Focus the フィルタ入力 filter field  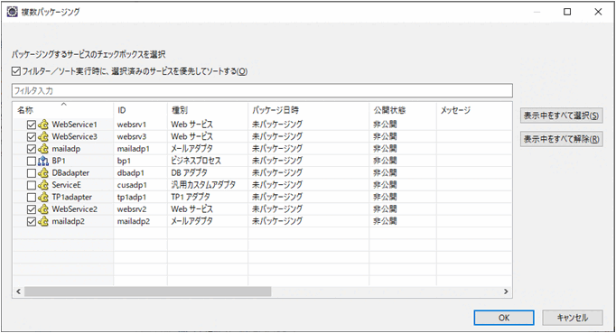(x=262, y=91)
